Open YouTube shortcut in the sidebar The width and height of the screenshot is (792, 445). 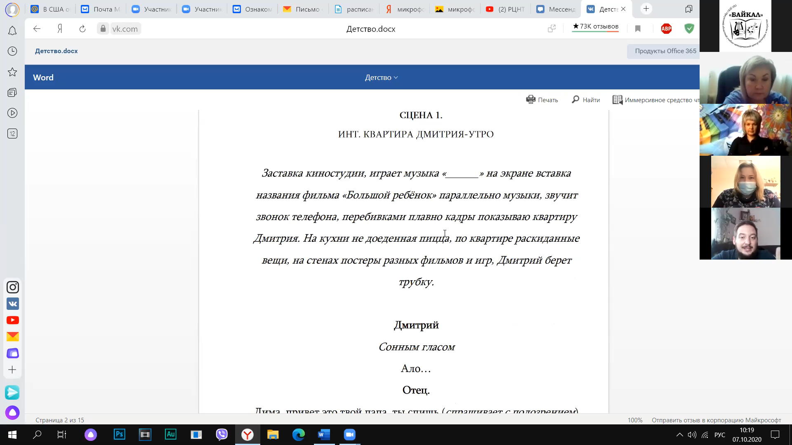[13, 320]
